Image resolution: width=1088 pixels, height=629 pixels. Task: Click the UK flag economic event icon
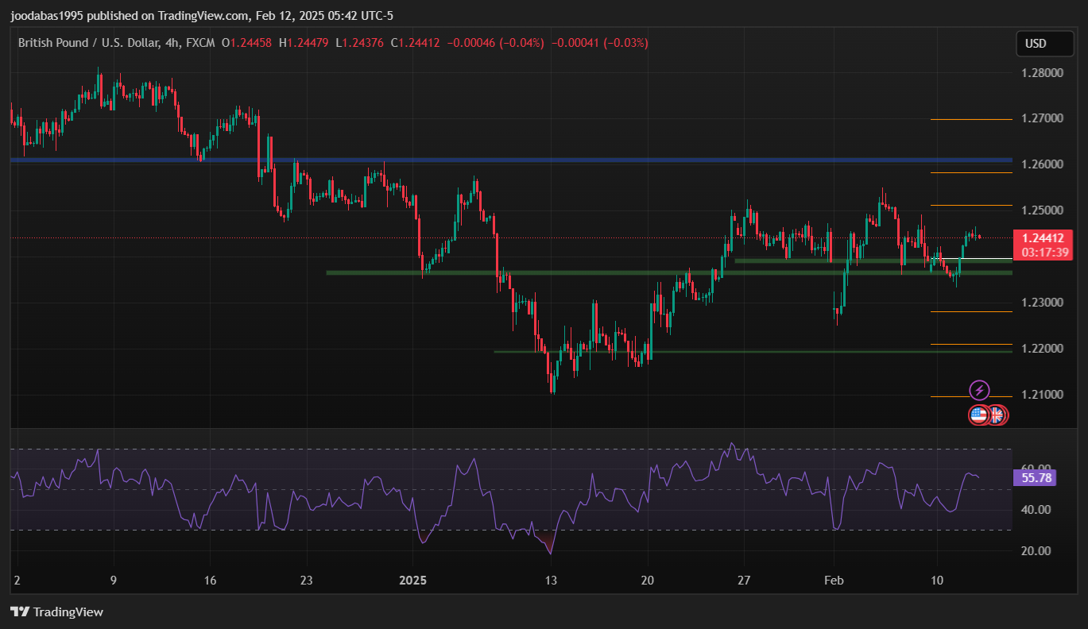click(997, 415)
